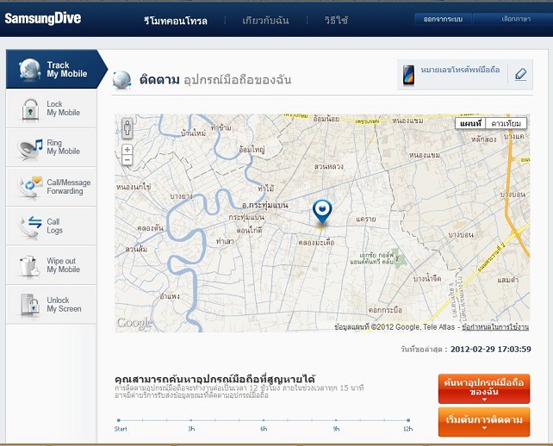Viewport: 553px width, 446px height.
Task: Click หมายเลขโทรศัพท์มือถือ label
Action: point(460,70)
